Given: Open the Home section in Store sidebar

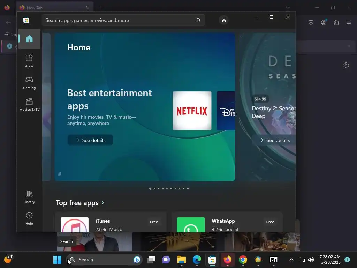Looking at the screenshot, I should pyautogui.click(x=29, y=39).
